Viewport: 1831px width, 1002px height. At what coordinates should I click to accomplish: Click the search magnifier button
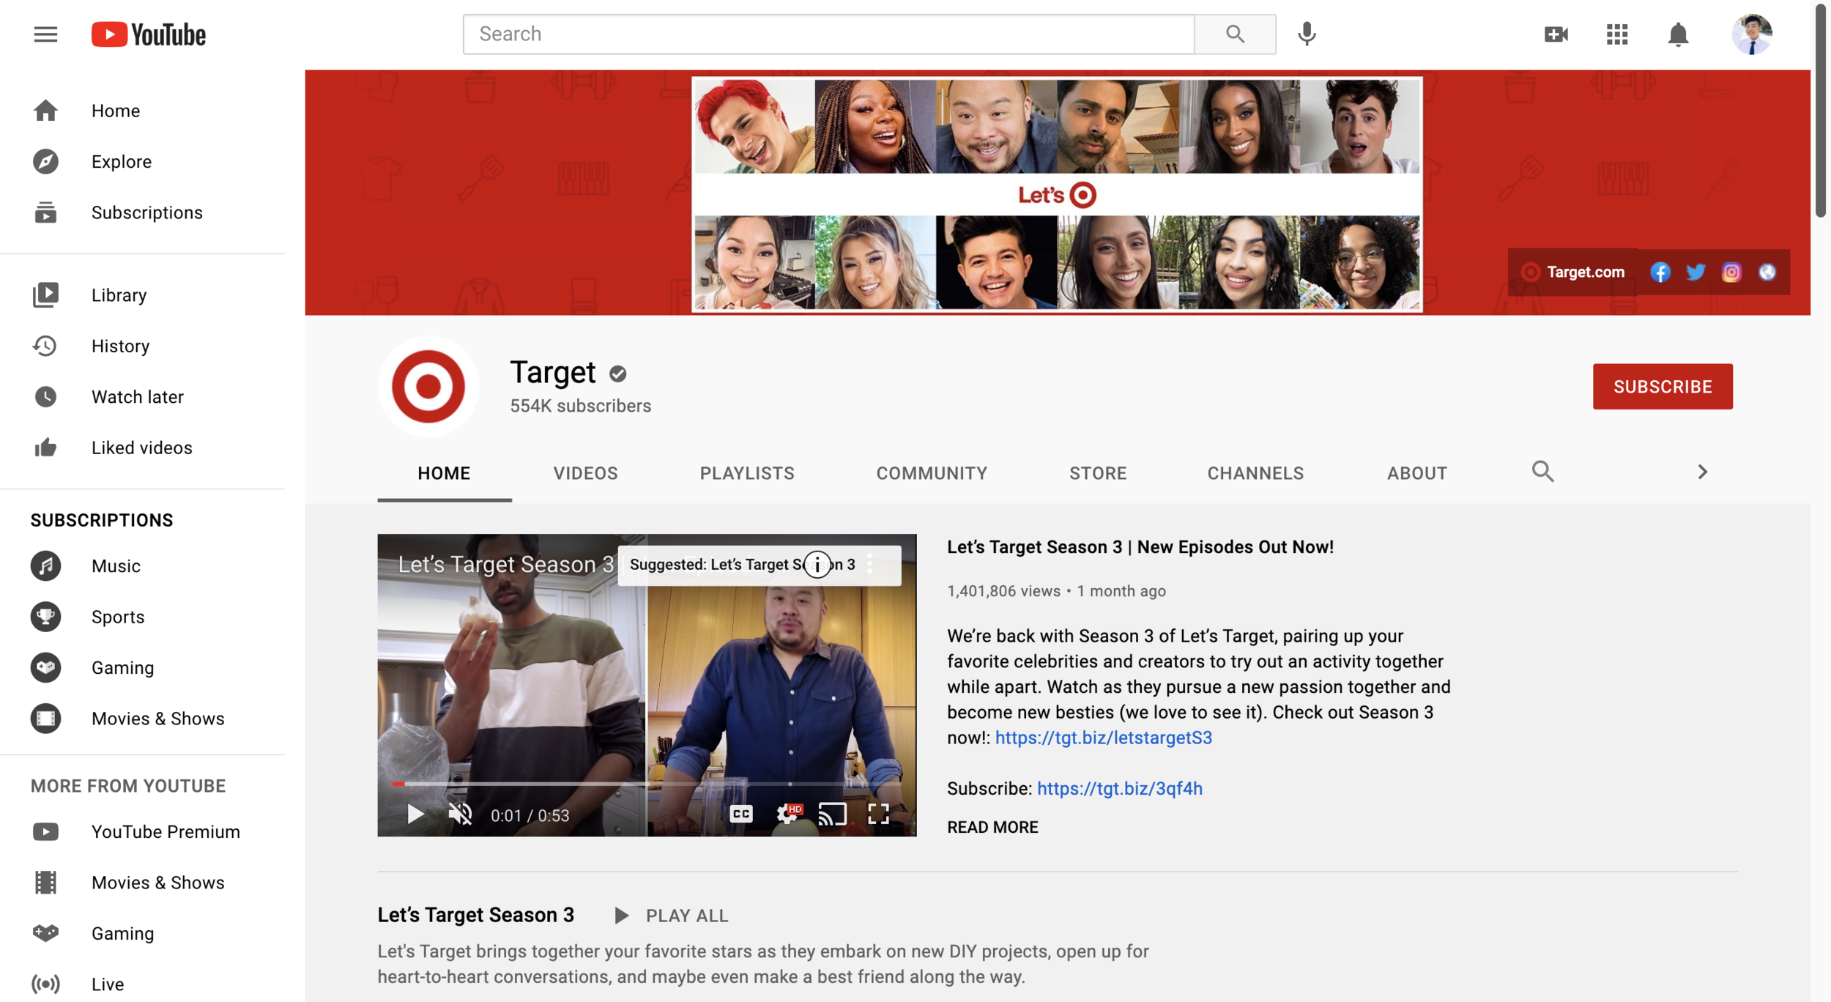(x=1235, y=34)
